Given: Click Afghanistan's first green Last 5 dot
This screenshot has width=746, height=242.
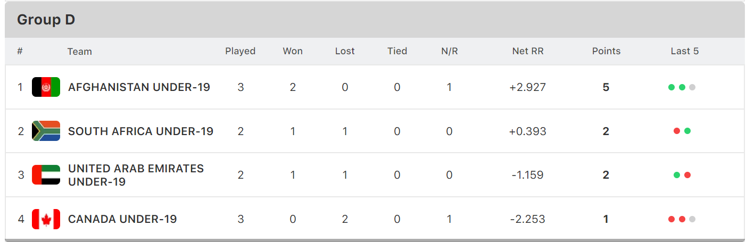Looking at the screenshot, I should (672, 87).
